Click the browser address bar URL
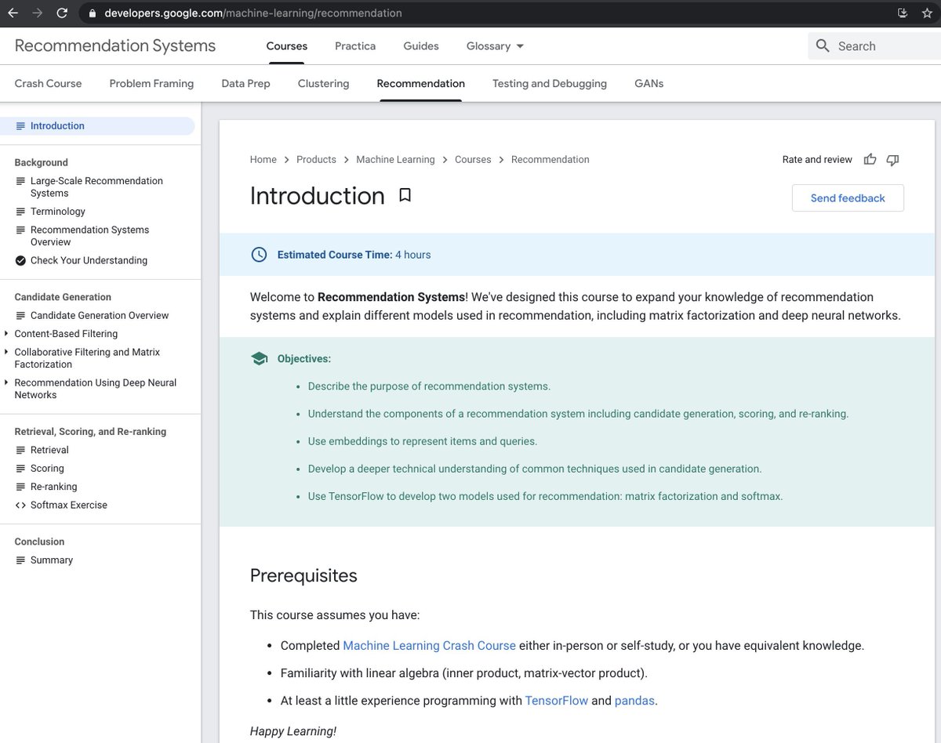 (x=253, y=13)
